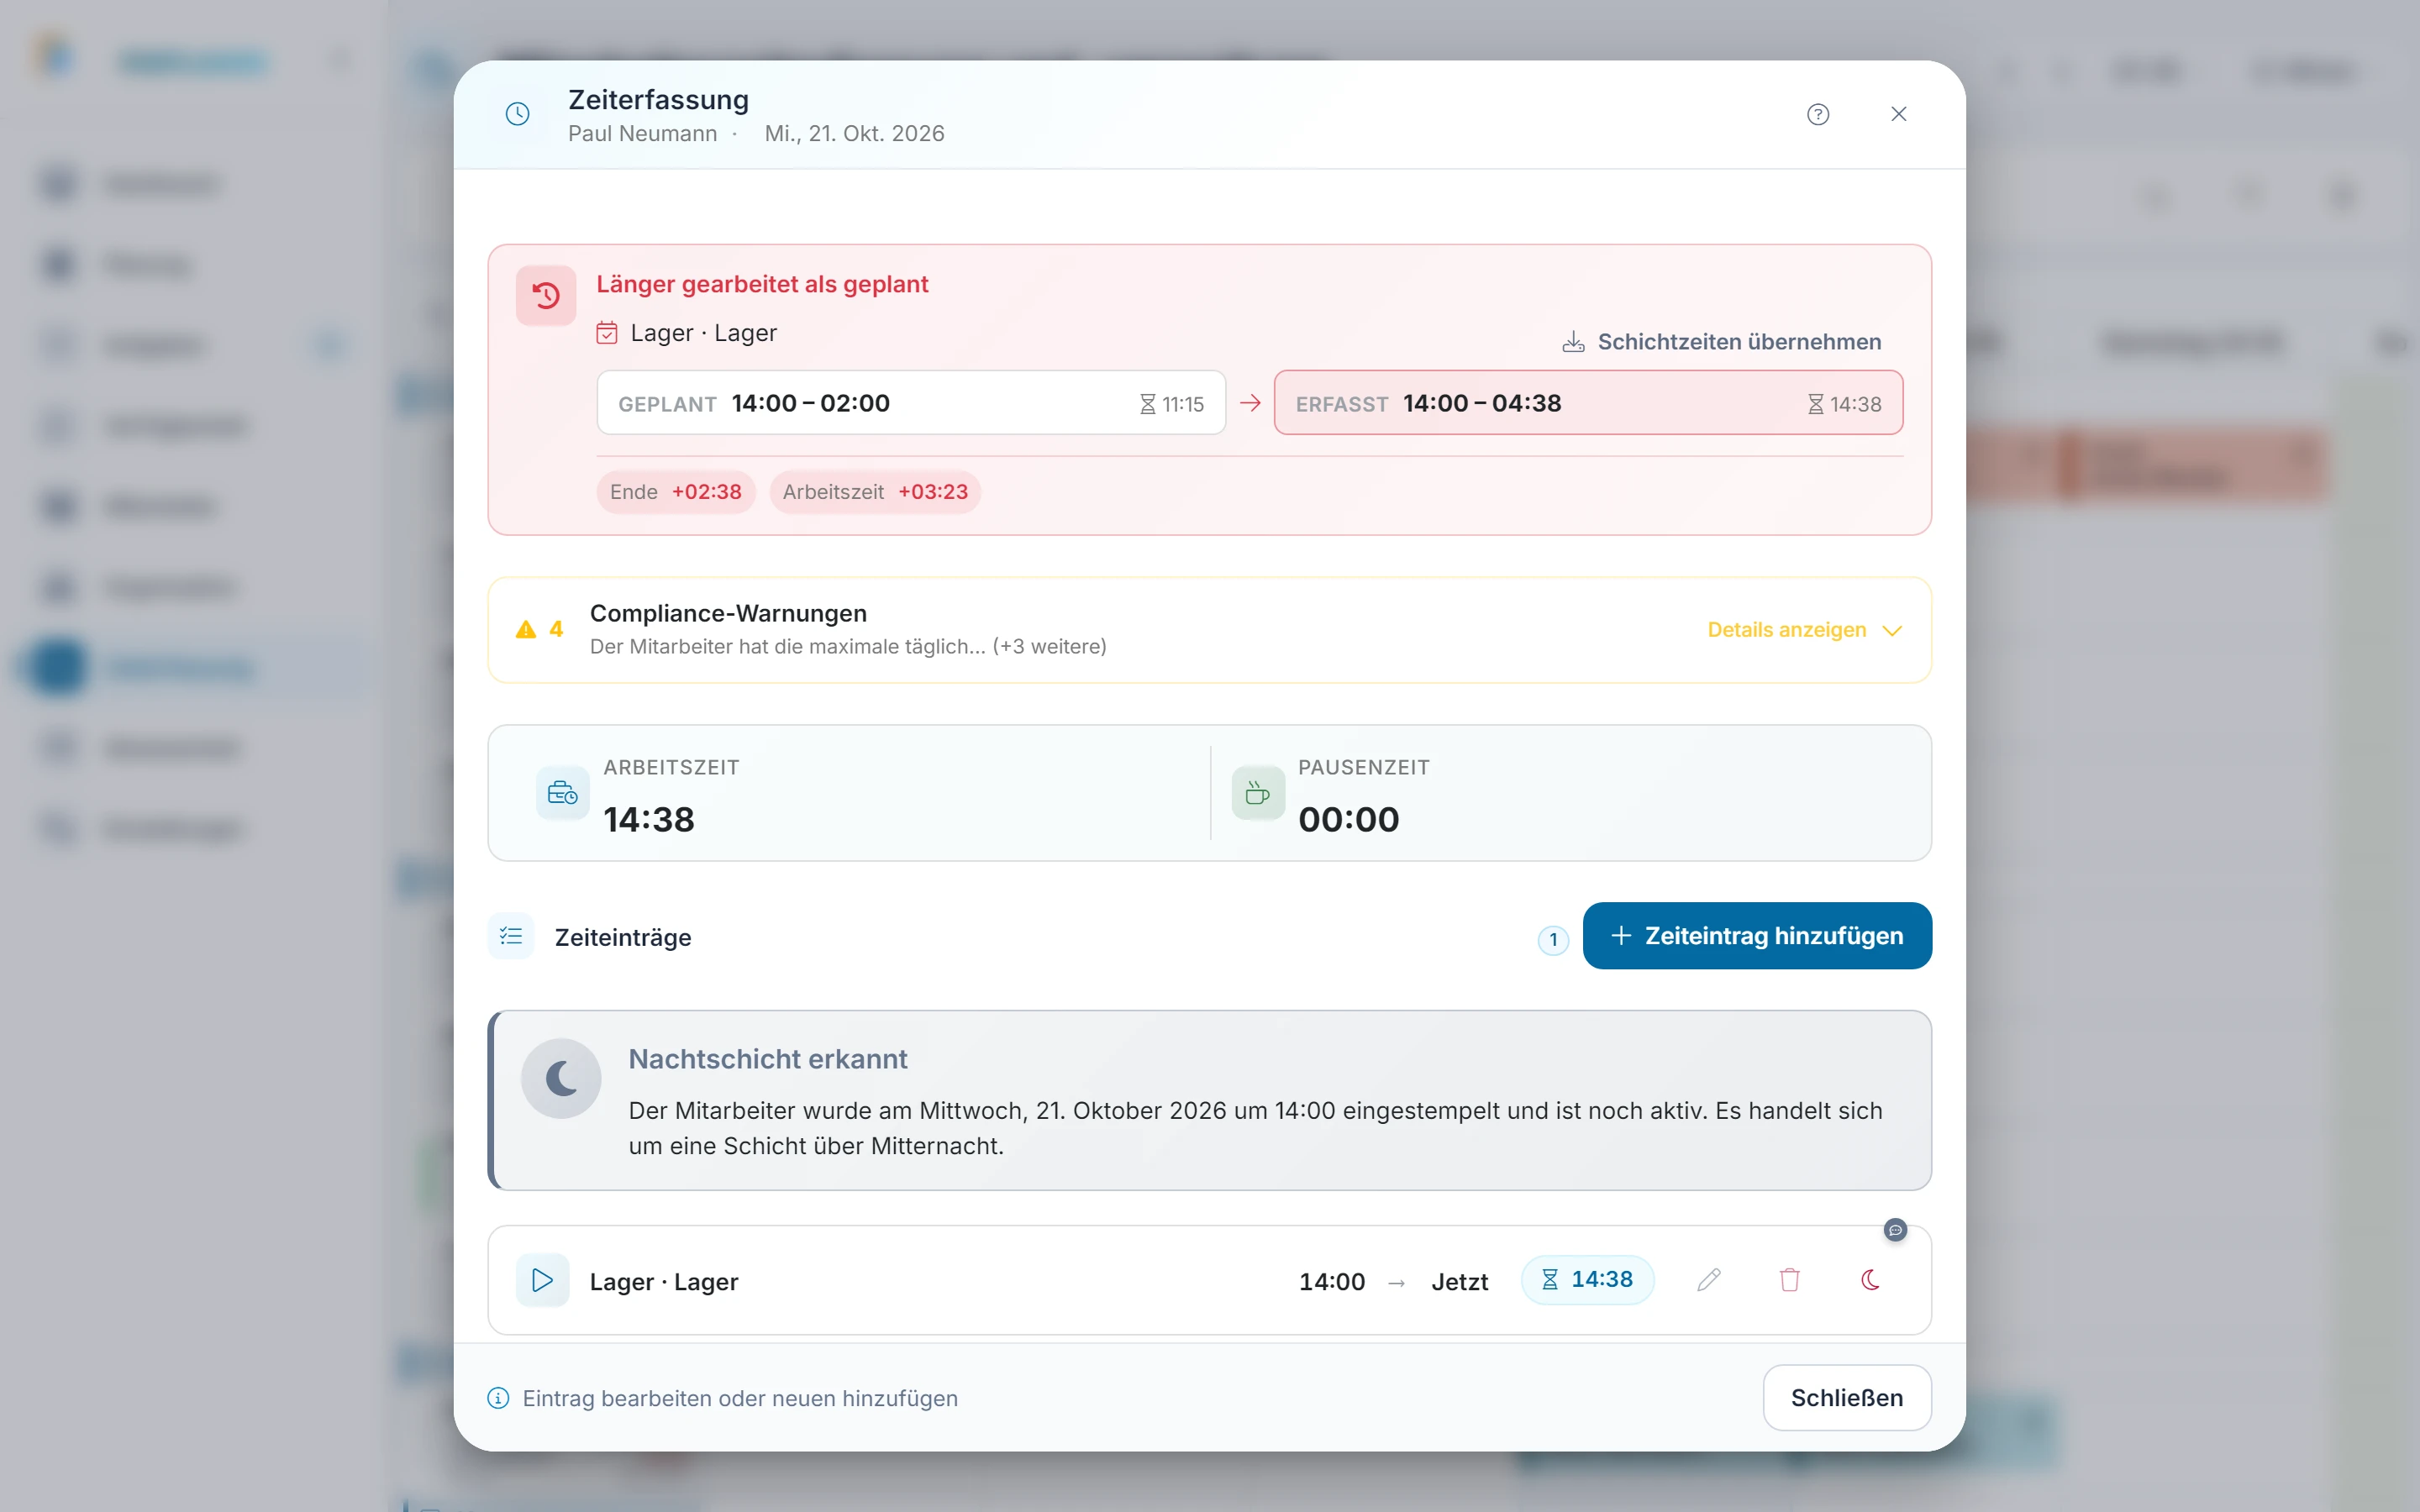Viewport: 2420px width, 1512px height.
Task: Click the calendar check icon beside Lager · Lager
Action: [x=607, y=333]
